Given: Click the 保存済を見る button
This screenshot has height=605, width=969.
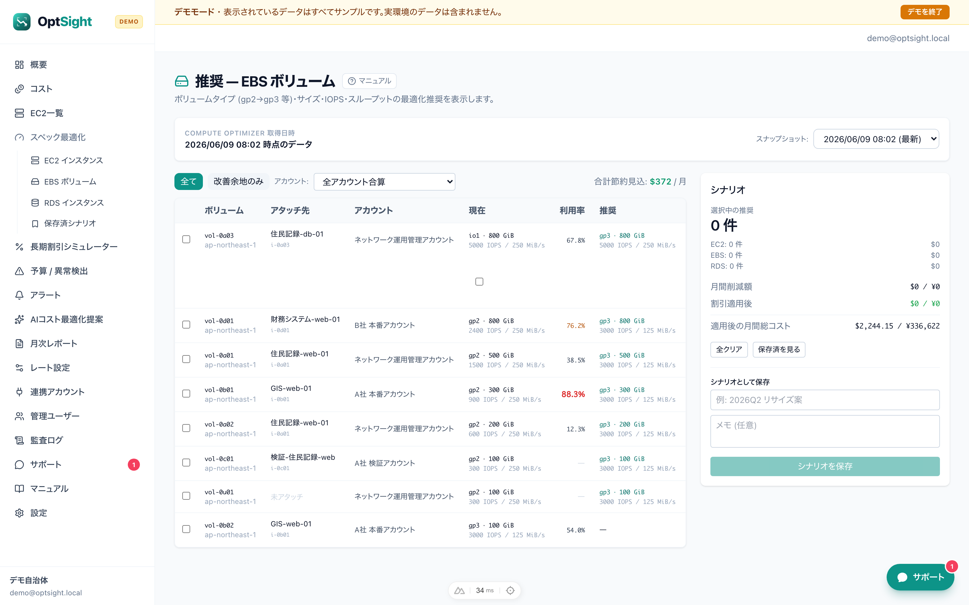Looking at the screenshot, I should point(779,349).
